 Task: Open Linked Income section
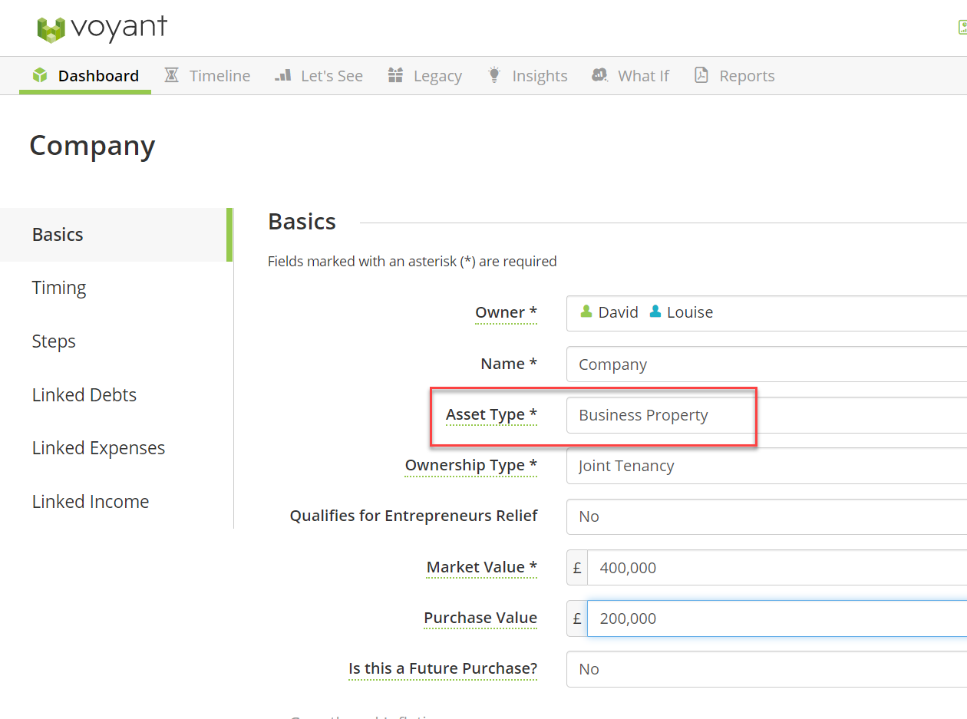click(116, 502)
